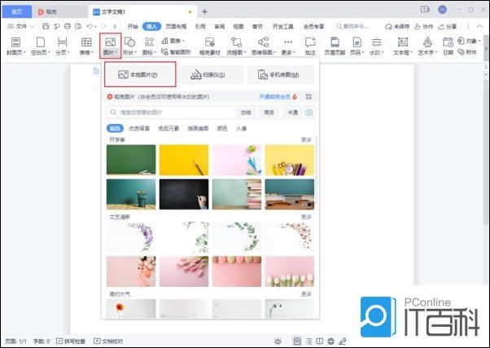Viewport: 490px width, 348px height.
Task: Insert Smart Graphic (智能图形)
Action: tap(176, 52)
